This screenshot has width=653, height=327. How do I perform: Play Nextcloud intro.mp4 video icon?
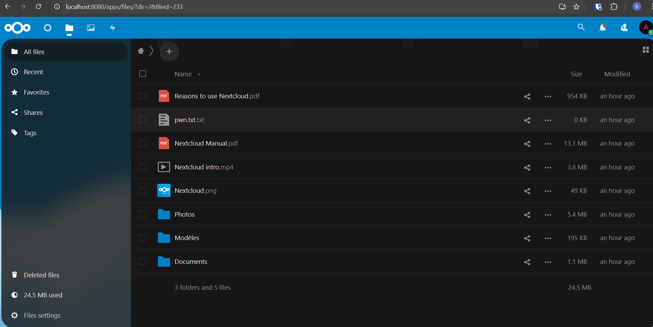(164, 167)
